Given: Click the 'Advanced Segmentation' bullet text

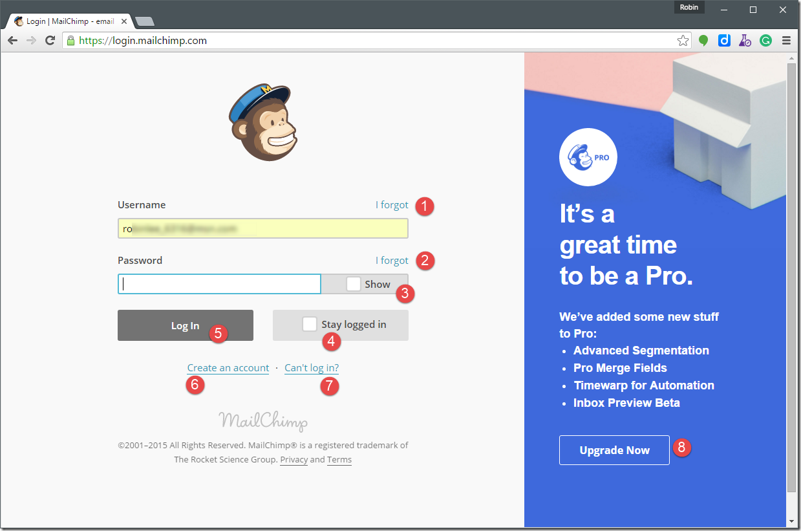Looking at the screenshot, I should pos(641,351).
